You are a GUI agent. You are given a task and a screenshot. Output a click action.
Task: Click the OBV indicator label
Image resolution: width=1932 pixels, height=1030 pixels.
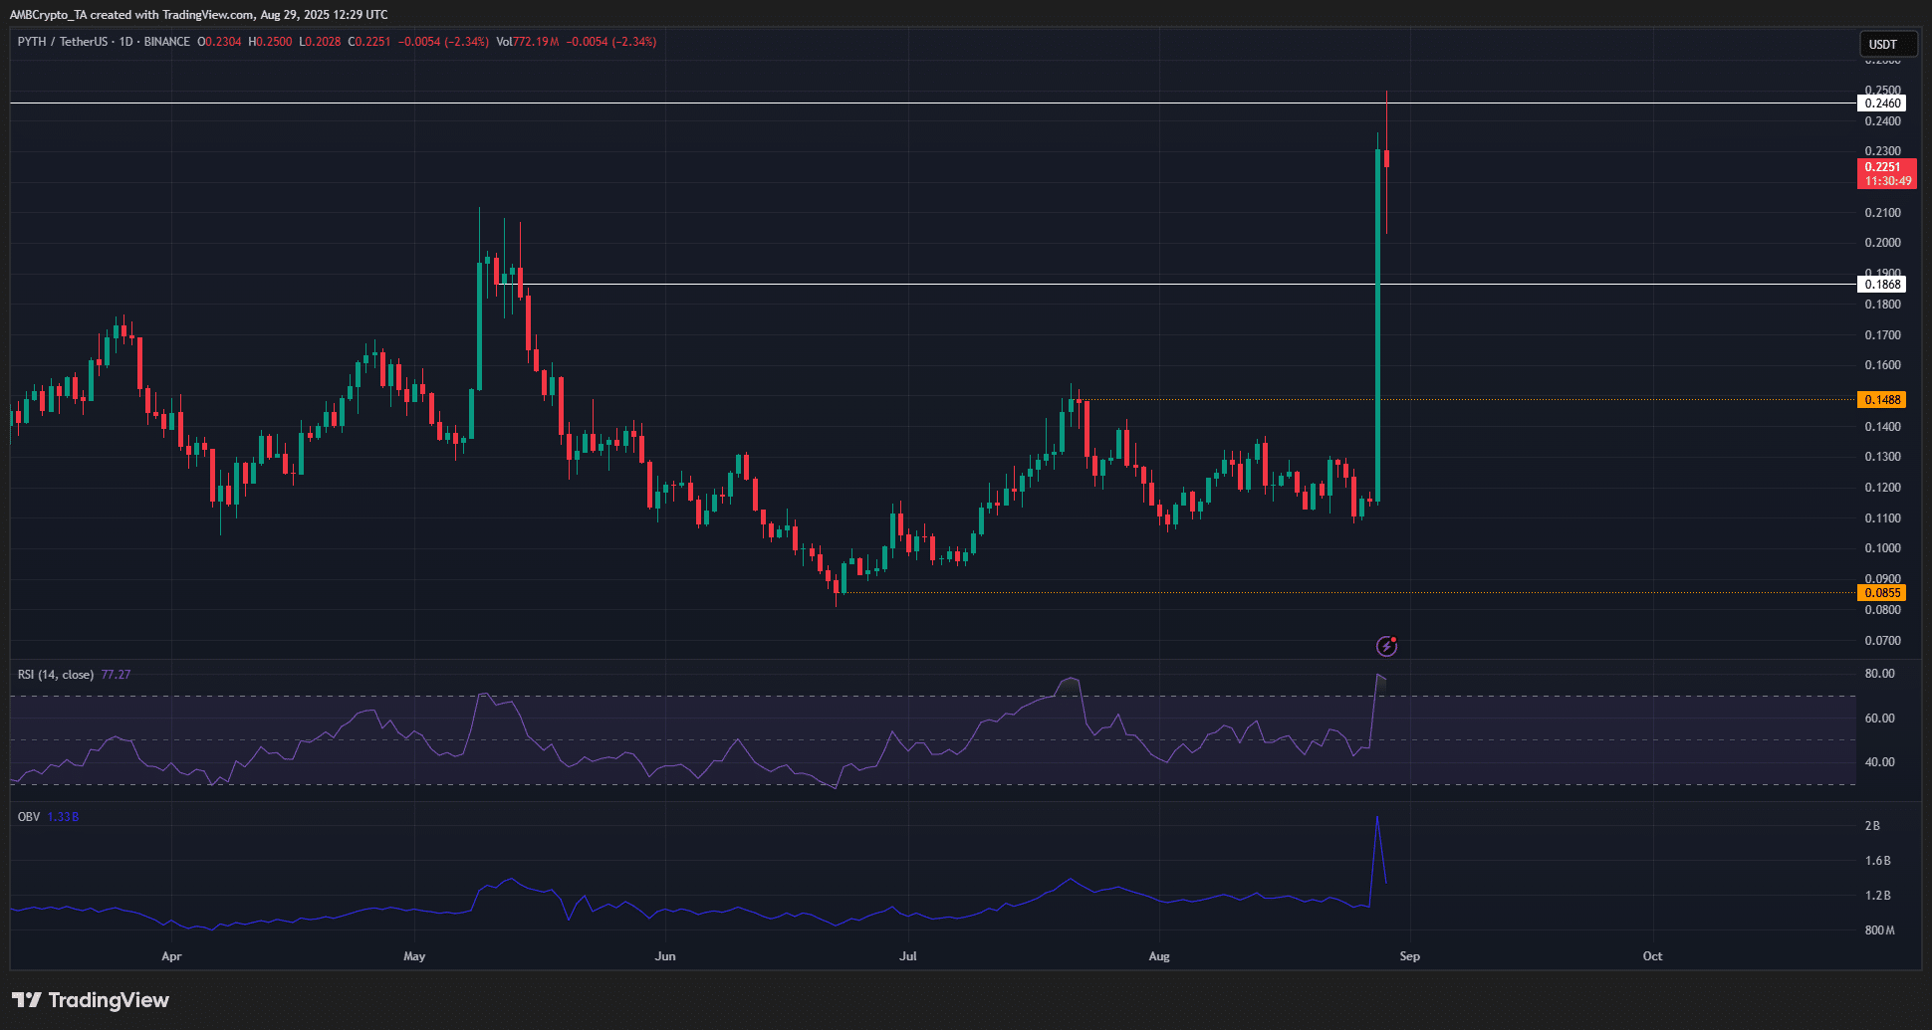coord(29,817)
